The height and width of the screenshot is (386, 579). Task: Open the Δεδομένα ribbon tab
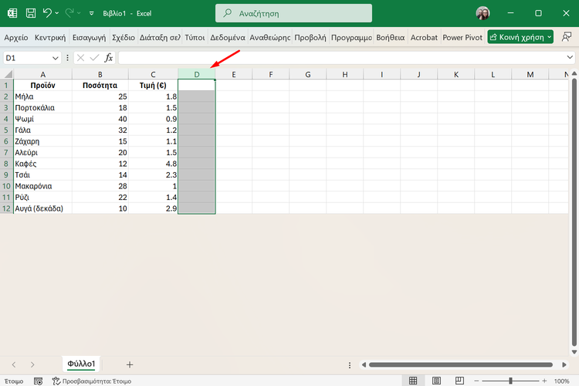[x=228, y=37]
